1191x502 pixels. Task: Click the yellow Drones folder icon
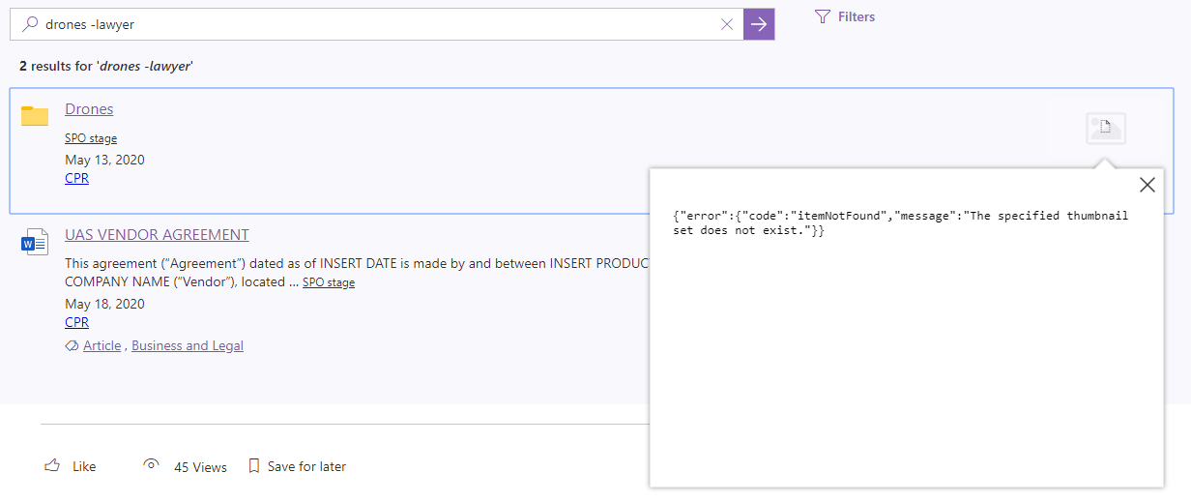click(x=35, y=116)
